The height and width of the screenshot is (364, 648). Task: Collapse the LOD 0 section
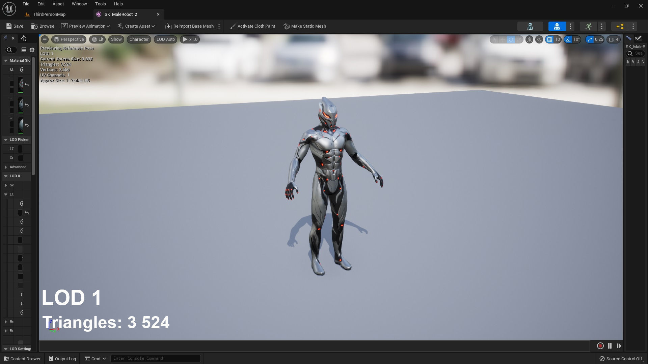(x=6, y=176)
